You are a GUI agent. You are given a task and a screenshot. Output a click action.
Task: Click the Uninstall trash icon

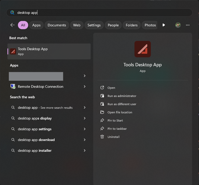coord(102,137)
